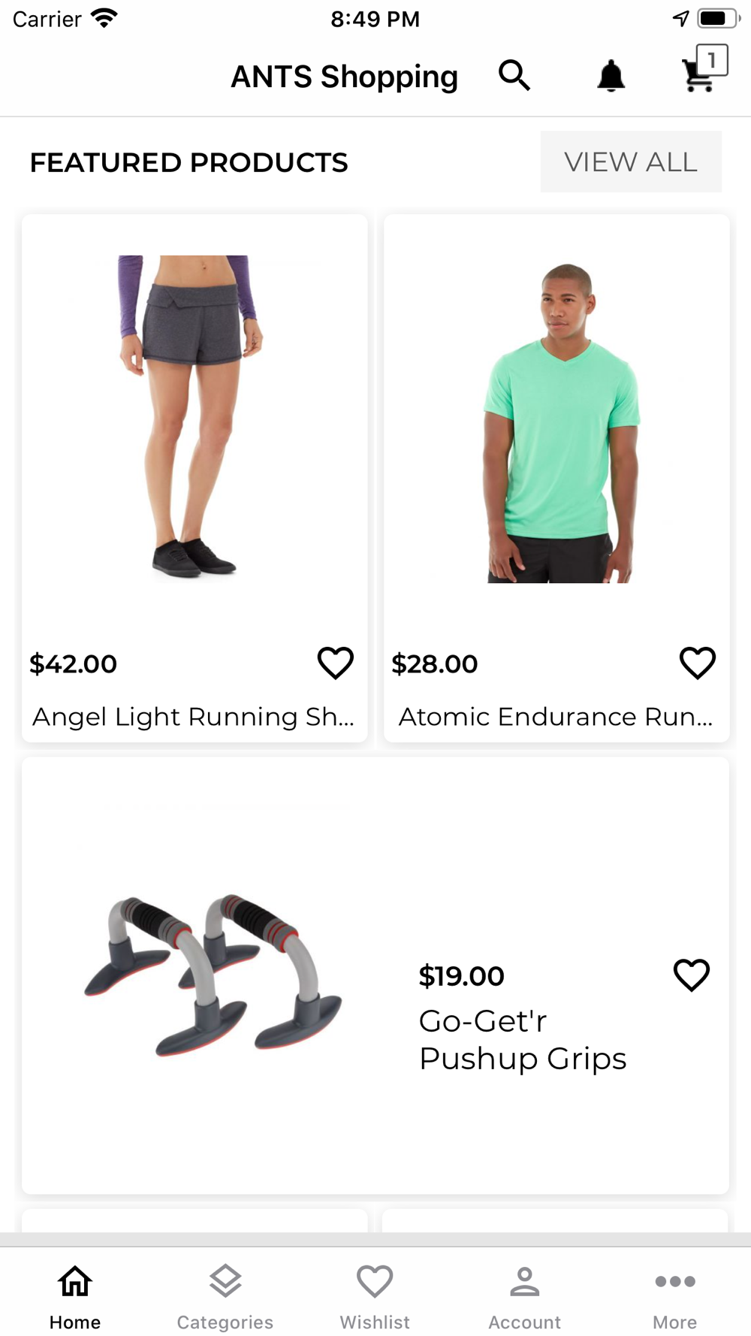Open the Go-Get'r Pushup Grips title

pyautogui.click(x=523, y=1039)
